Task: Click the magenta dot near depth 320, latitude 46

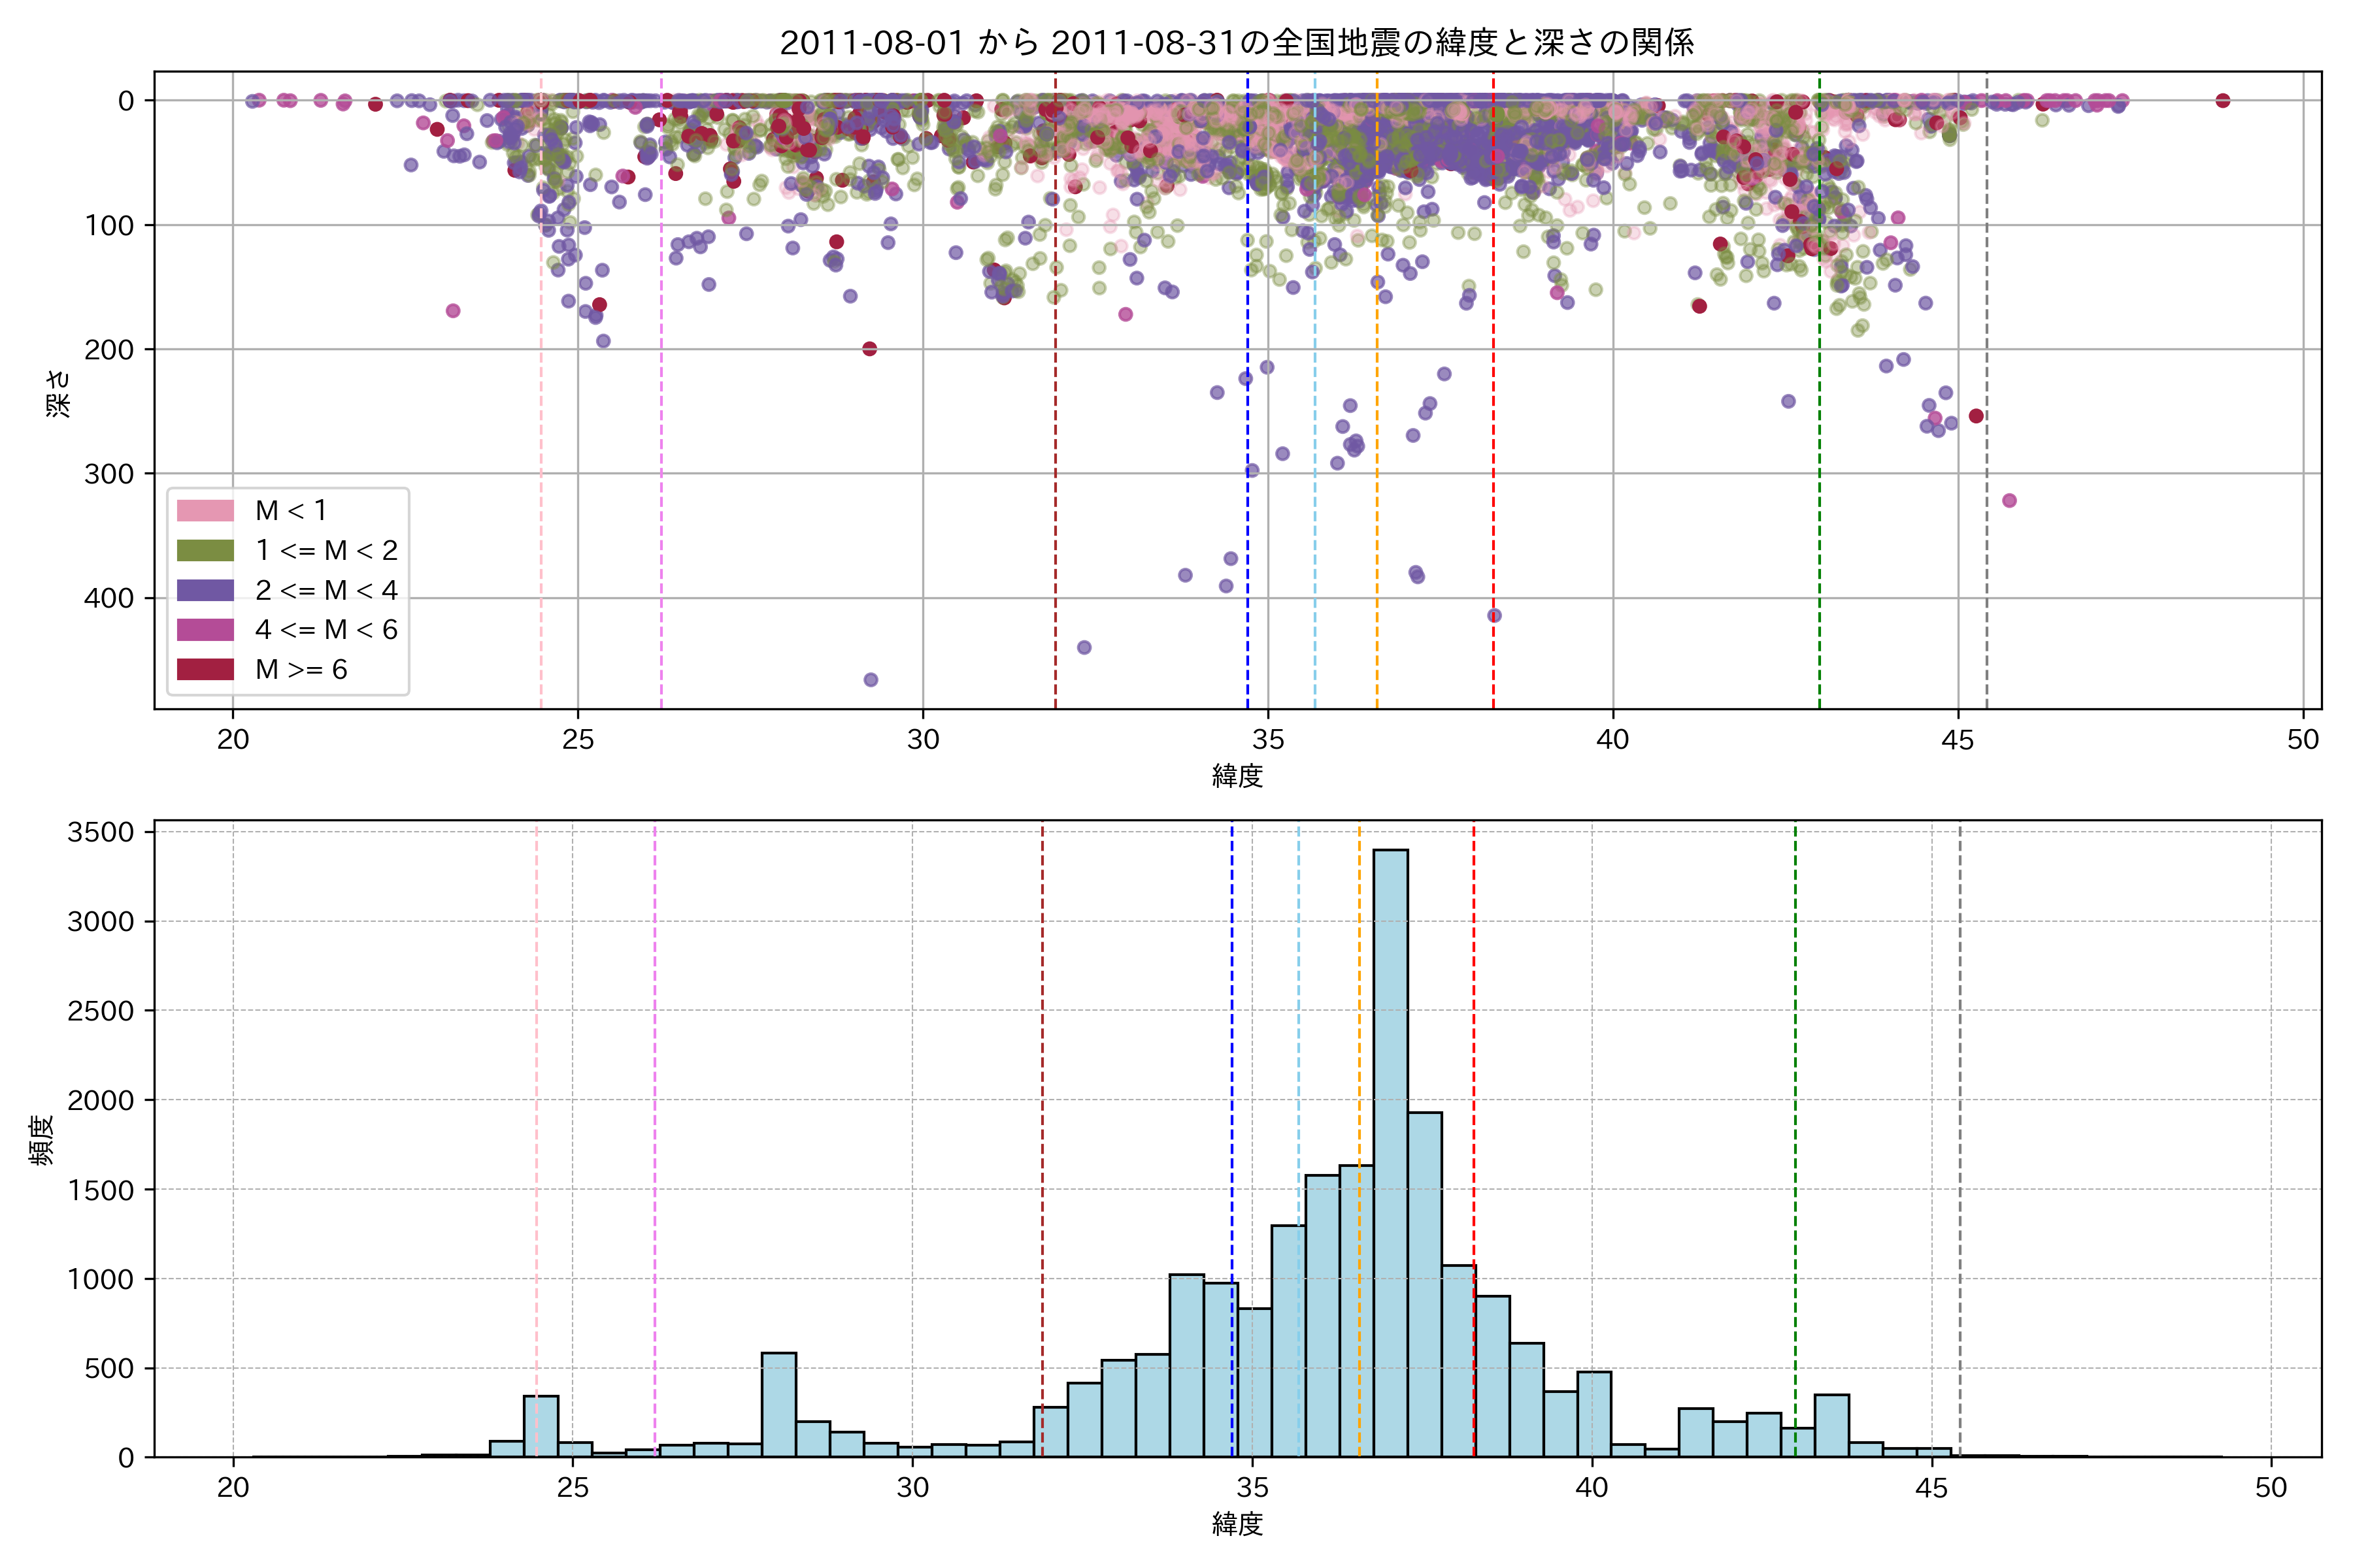Action: coord(2009,500)
